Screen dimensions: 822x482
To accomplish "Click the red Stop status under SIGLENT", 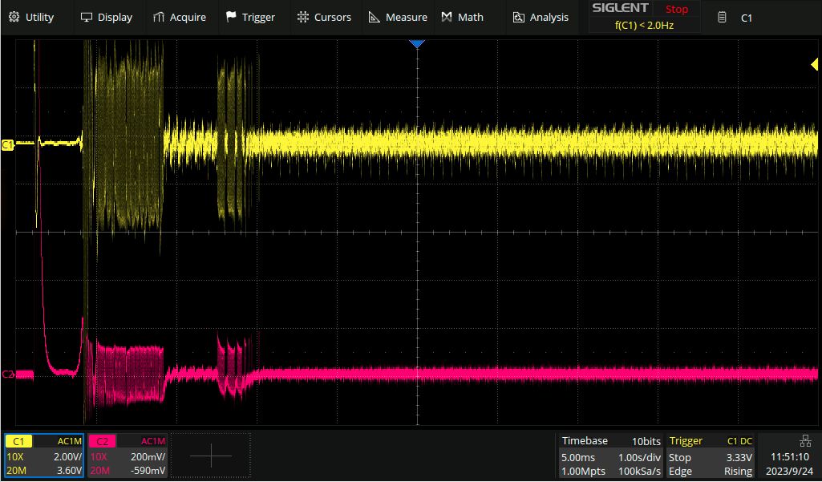I will click(x=677, y=9).
